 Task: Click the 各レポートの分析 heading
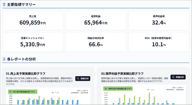click(21, 59)
